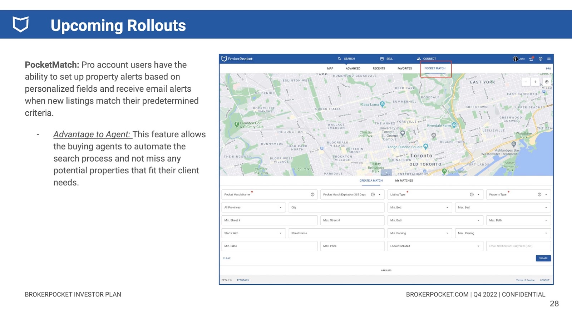
Task: Click the BrokerPocket logo in the app header
Action: click(237, 59)
